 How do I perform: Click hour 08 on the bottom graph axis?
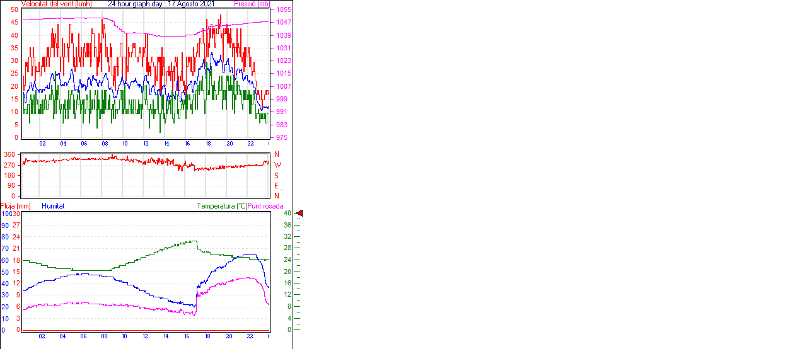(x=104, y=336)
